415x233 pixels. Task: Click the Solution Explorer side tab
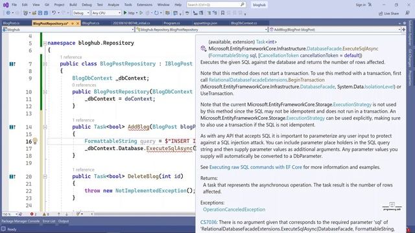pos(410,33)
